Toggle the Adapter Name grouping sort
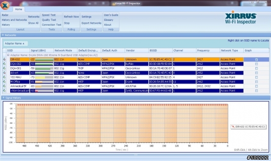The width and height of the screenshot is (271, 161). tap(15, 43)
